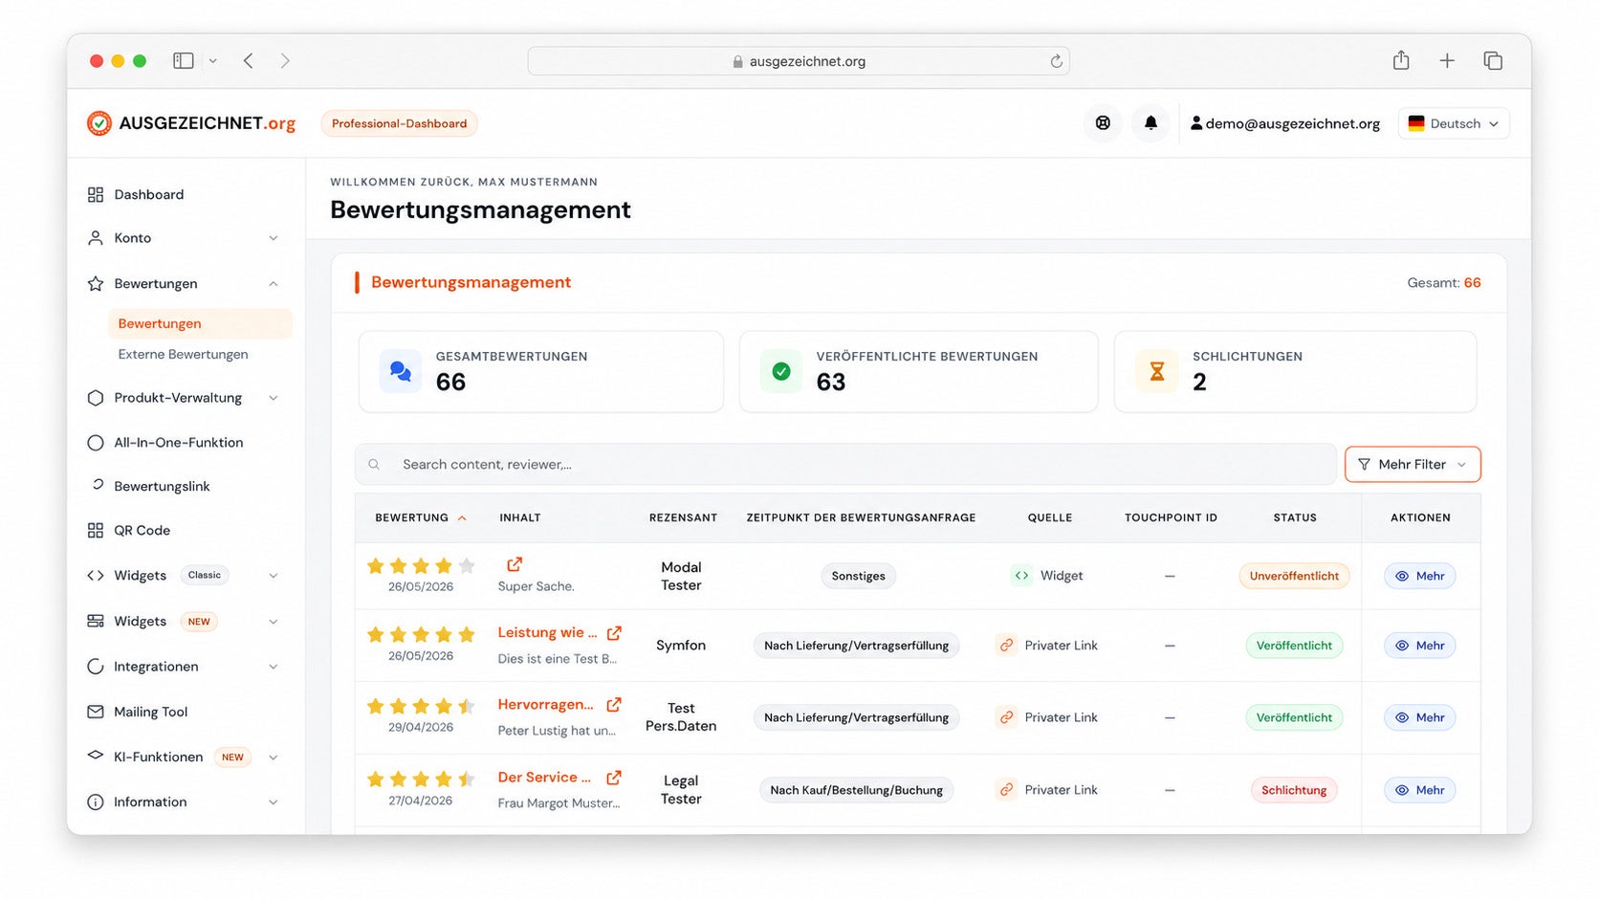This screenshot has width=1599, height=900.
Task: Click the KI-Funktionen layers icon
Action: 96,756
